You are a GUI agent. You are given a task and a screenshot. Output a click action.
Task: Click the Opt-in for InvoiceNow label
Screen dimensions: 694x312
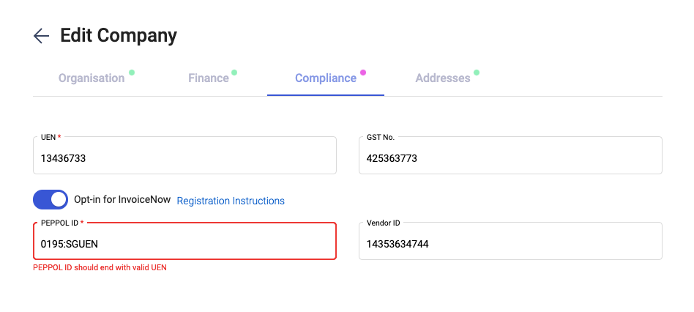tap(122, 200)
